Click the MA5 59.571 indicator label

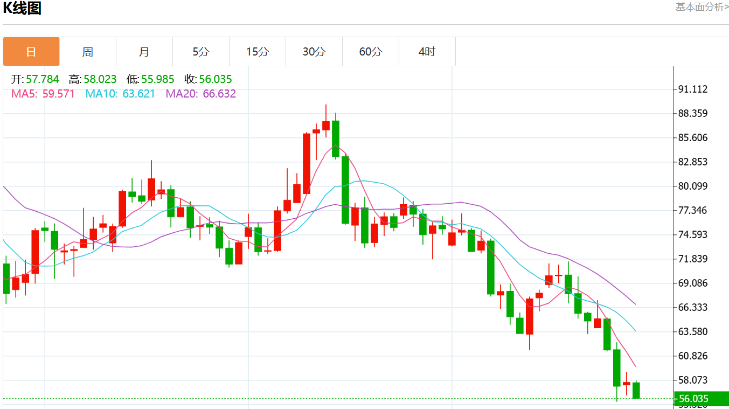43,94
